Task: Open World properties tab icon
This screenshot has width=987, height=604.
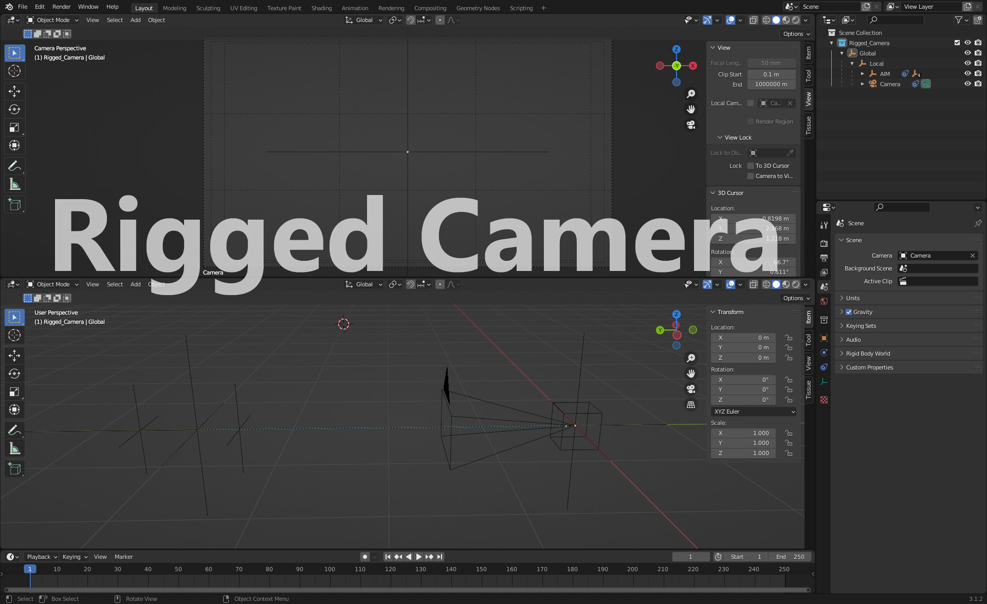Action: [x=824, y=302]
